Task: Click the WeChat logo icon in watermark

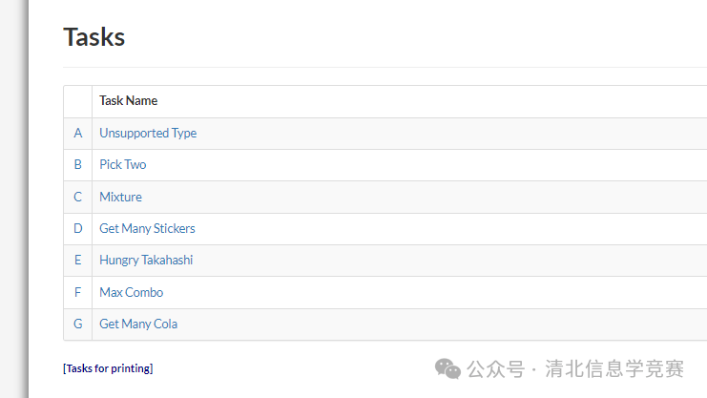Action: [x=447, y=368]
